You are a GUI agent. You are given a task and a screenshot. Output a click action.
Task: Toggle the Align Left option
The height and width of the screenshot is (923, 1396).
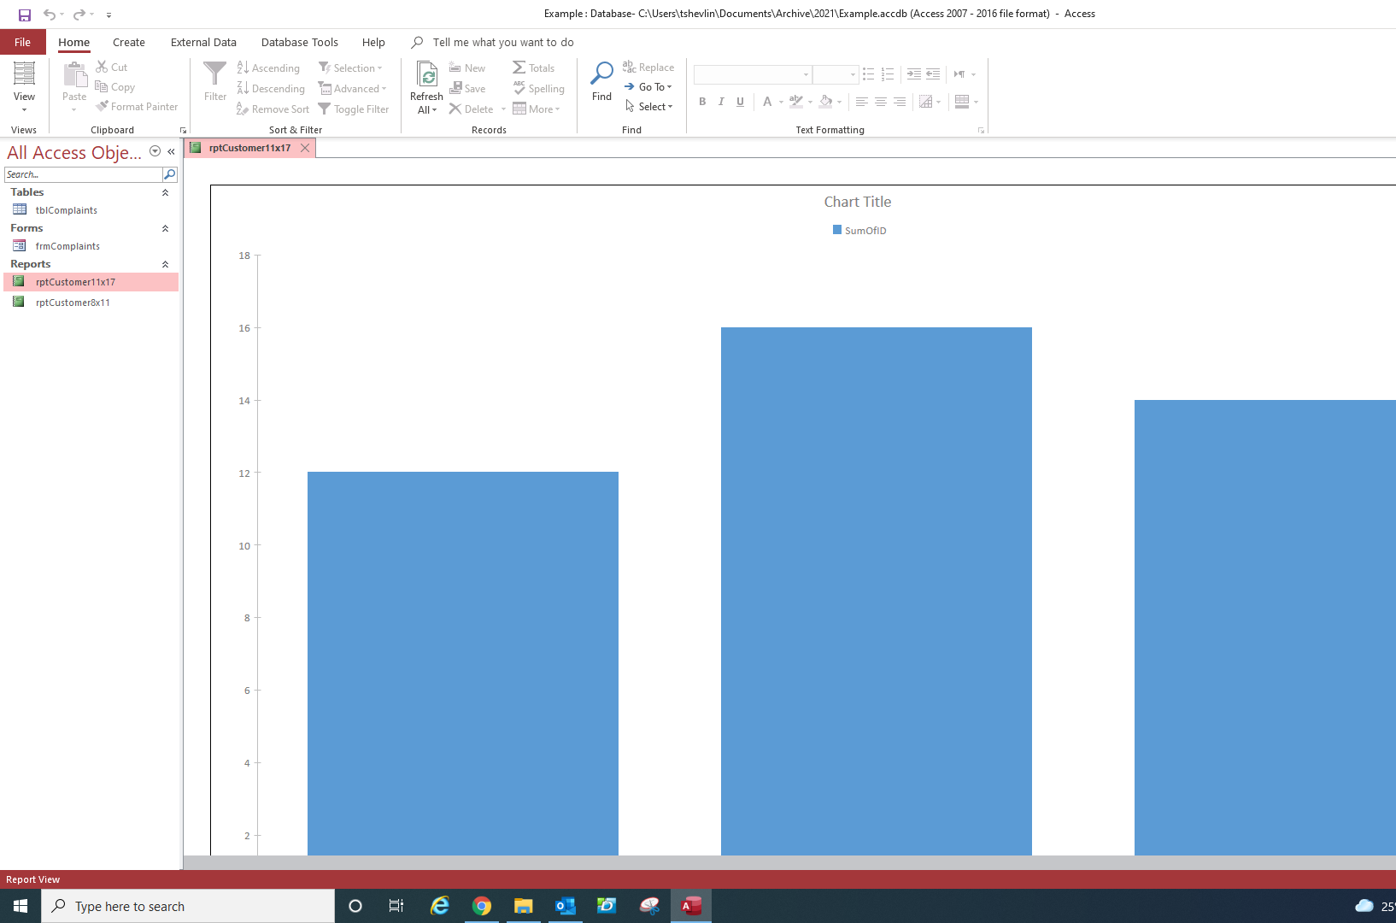coord(862,102)
